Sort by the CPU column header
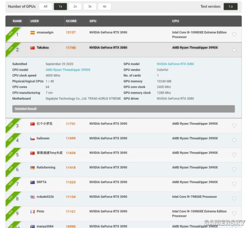Screen dimensions: 248x228 click(x=175, y=21)
